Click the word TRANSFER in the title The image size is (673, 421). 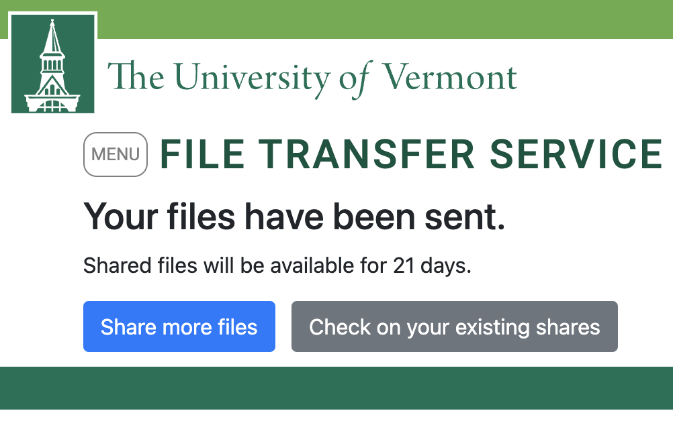point(367,154)
